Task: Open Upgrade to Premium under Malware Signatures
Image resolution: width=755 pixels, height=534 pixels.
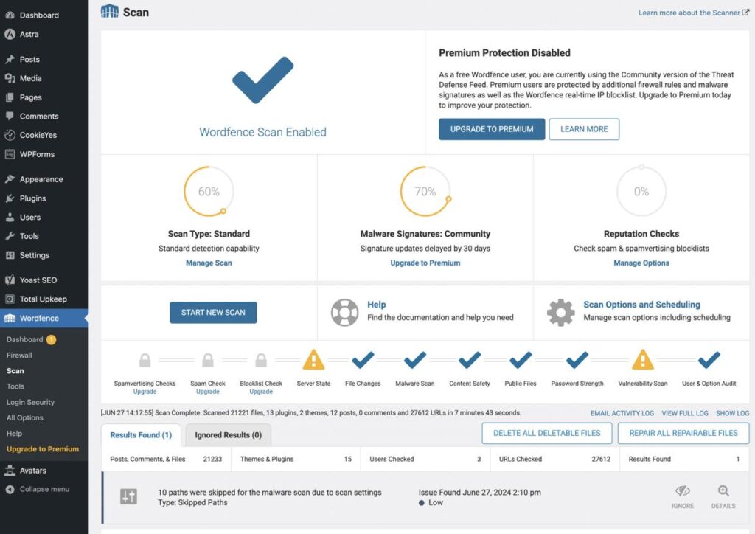Action: coord(425,263)
